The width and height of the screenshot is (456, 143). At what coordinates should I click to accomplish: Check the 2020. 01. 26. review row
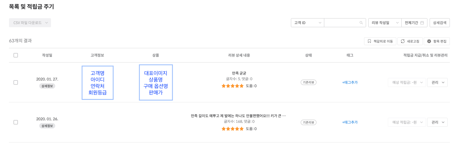click(x=16, y=122)
